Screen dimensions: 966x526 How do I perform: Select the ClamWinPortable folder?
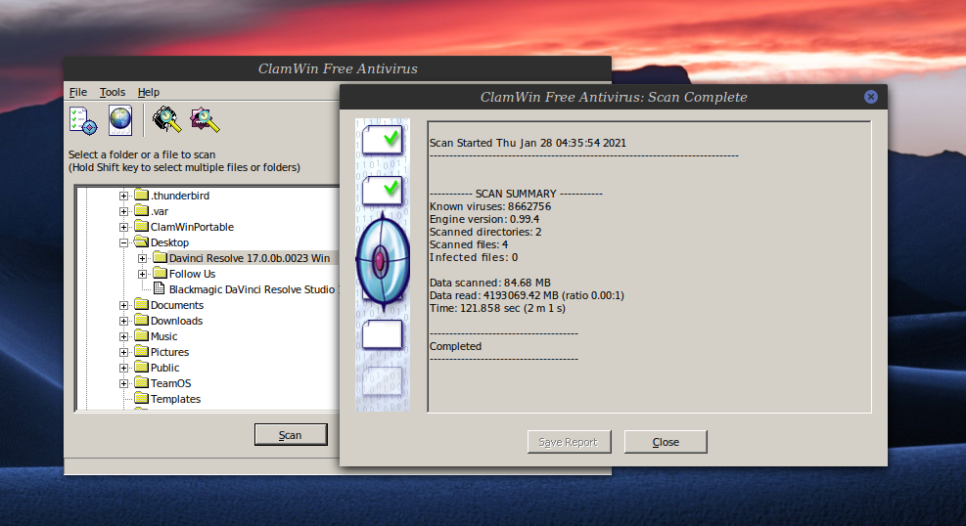click(192, 227)
